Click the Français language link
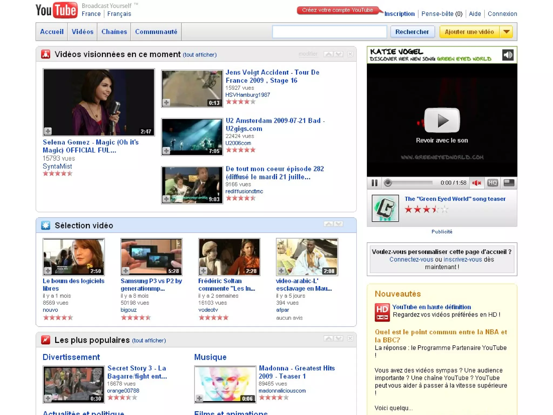This screenshot has height=415, width=553. tap(119, 14)
